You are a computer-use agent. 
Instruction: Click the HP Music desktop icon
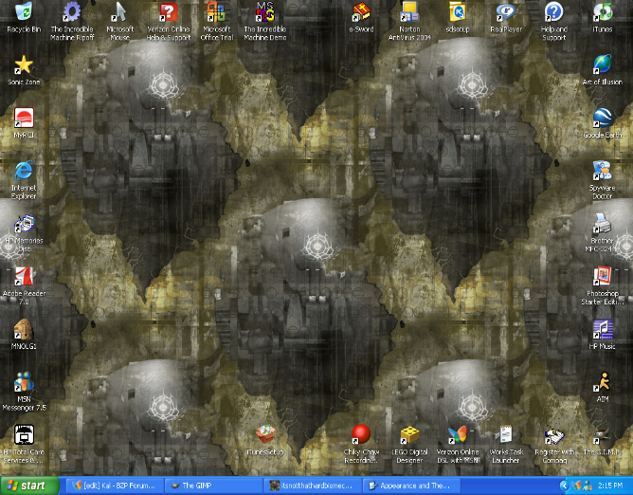pos(603,329)
